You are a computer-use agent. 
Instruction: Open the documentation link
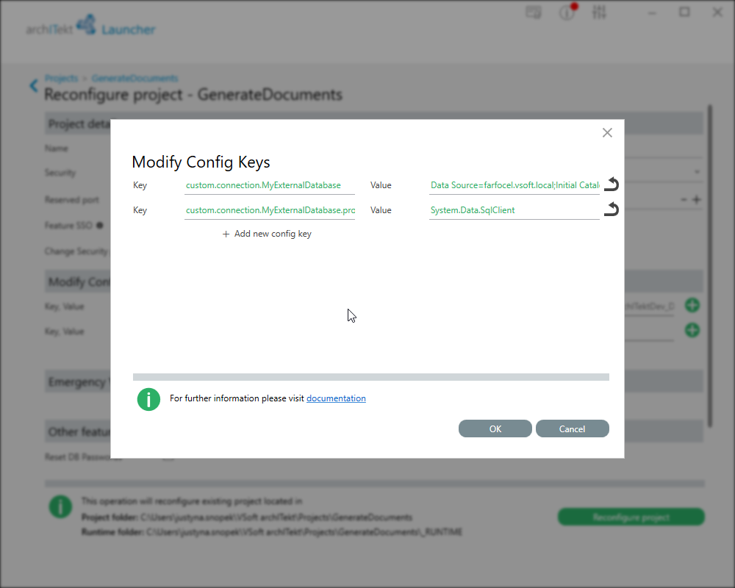click(336, 398)
